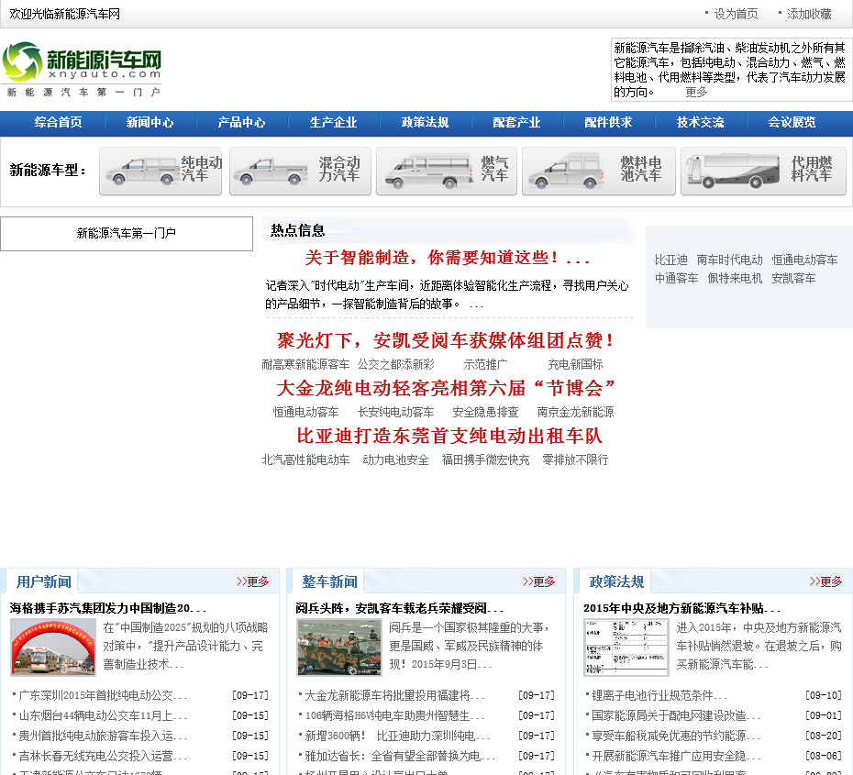Open news 国家能源局关于配电网建设改造...

676,715
